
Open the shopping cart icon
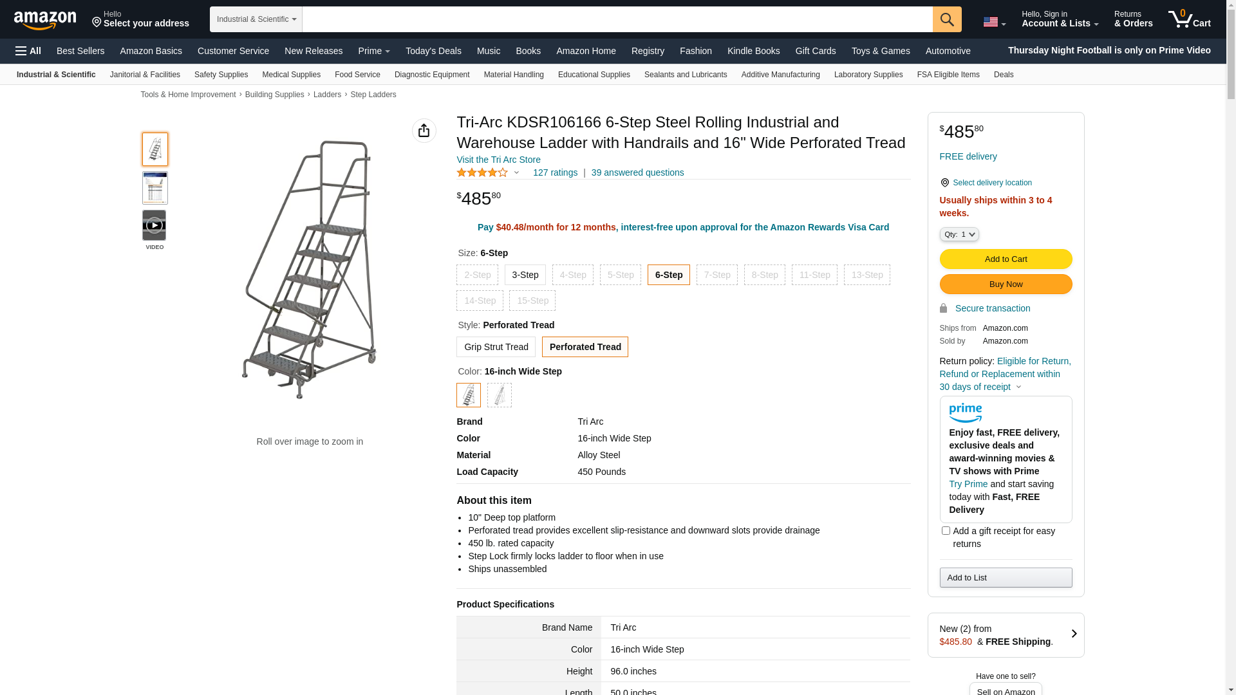tap(1189, 19)
